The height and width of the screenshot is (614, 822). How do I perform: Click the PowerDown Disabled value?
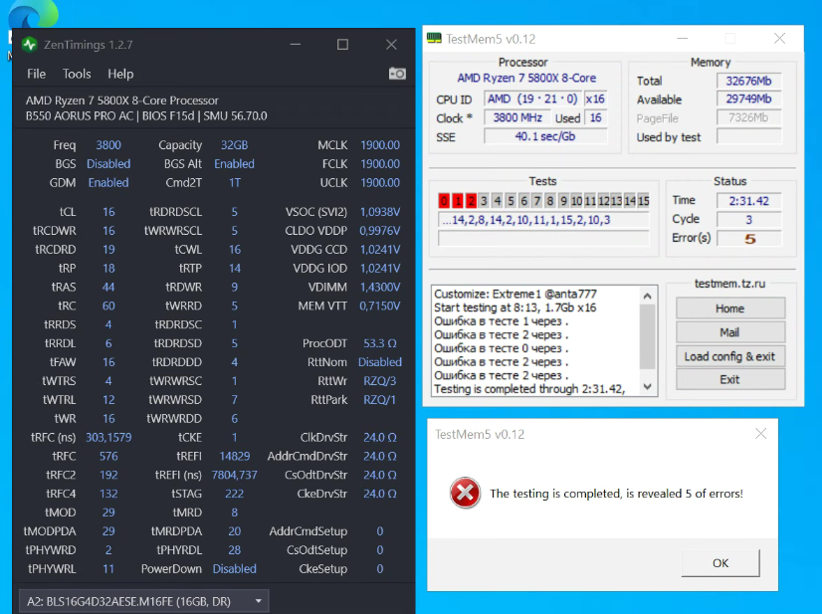pos(234,569)
